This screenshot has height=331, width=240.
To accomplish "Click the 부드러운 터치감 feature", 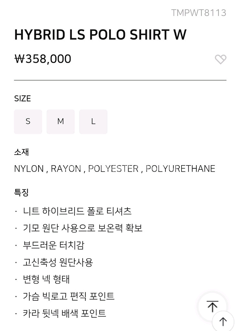I will [54, 245].
